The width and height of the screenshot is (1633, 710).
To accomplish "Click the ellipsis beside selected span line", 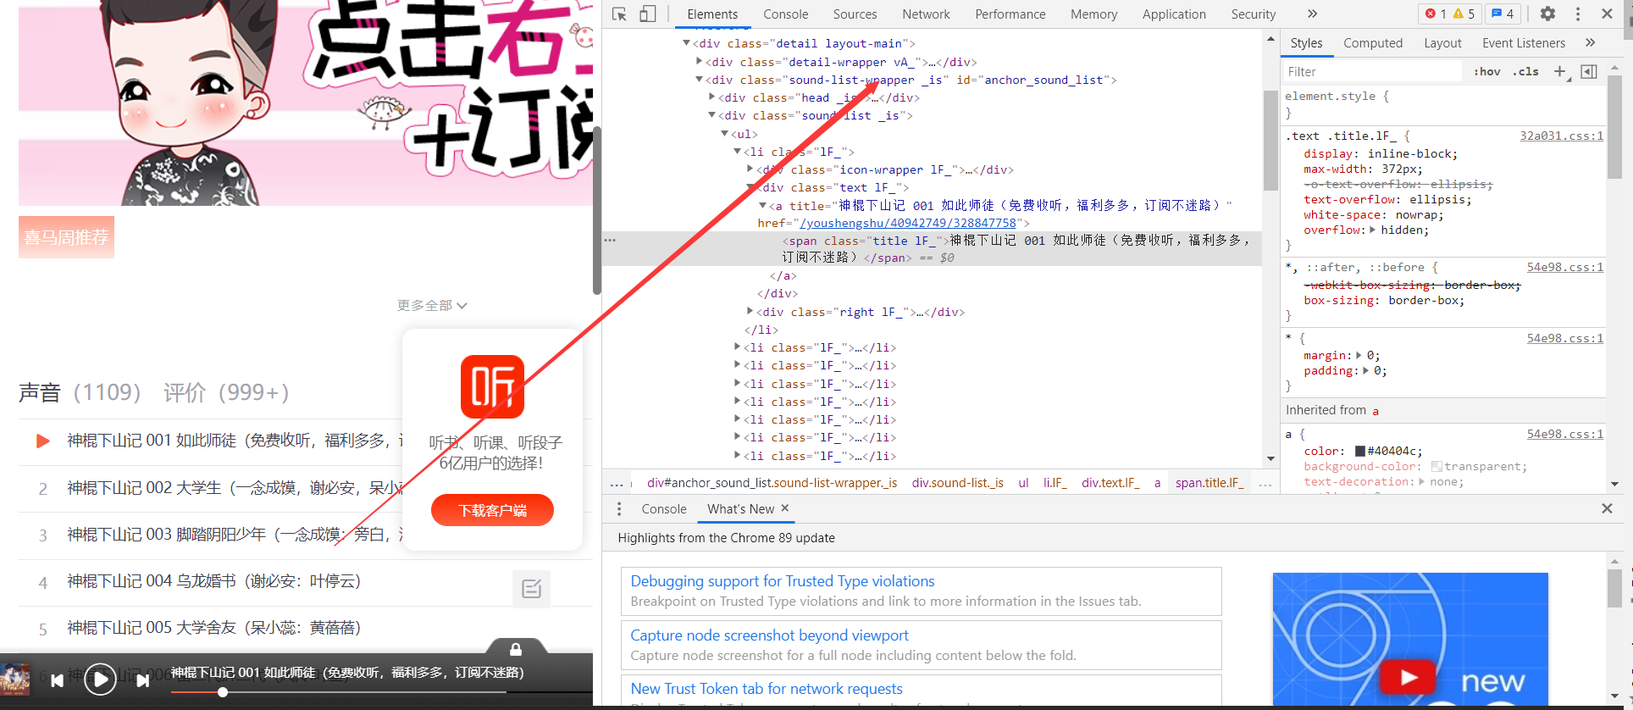I will 610,240.
